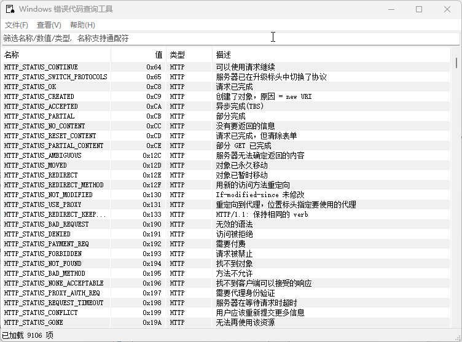Select the HTTP_STATUS_NO_CONTENT entry

(x=226, y=126)
